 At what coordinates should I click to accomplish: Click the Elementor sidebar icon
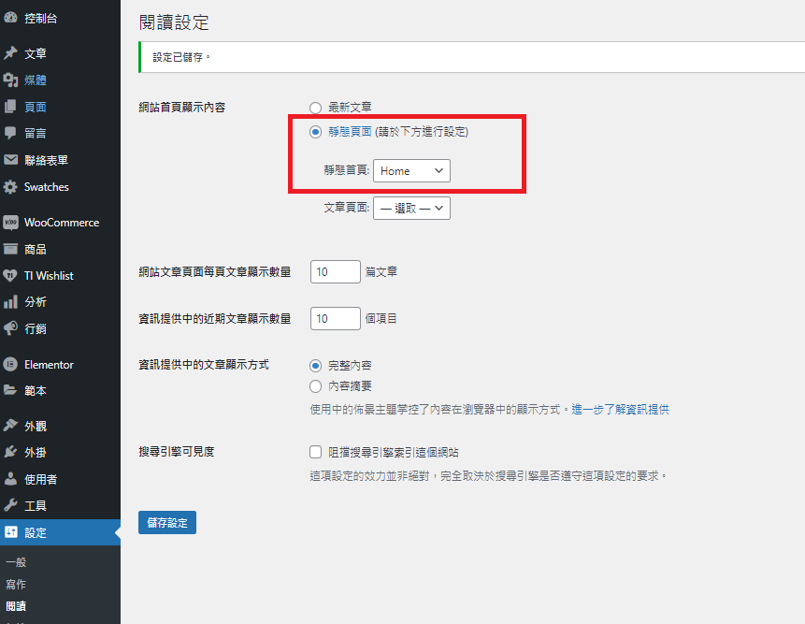pos(10,365)
